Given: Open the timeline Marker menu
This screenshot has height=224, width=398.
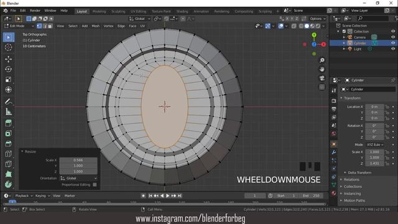Looking at the screenshot, I should (x=70, y=196).
